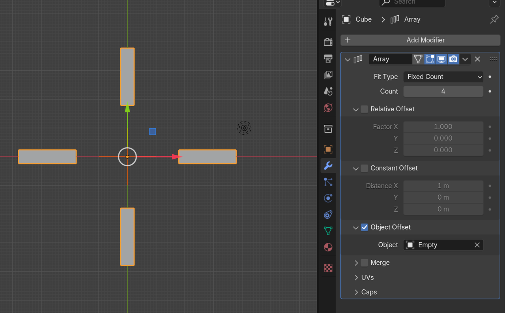Open the Render properties tab
The image size is (505, 313).
click(328, 42)
